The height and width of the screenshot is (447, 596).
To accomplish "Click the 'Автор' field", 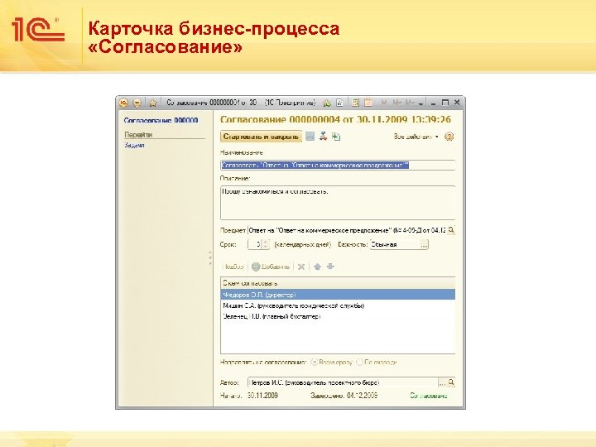I will click(343, 382).
